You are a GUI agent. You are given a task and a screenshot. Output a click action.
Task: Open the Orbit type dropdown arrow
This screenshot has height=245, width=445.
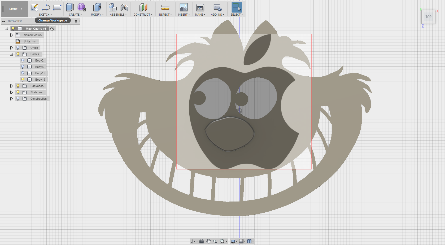(x=197, y=242)
